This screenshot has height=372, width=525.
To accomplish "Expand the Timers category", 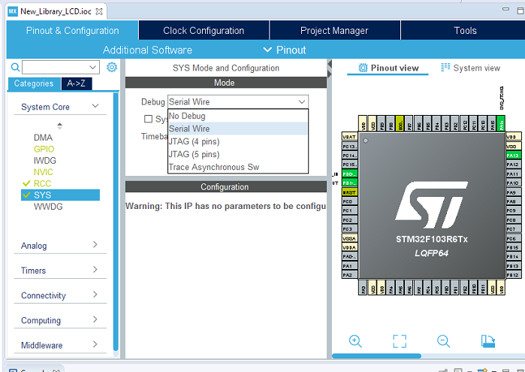I will (x=95, y=270).
